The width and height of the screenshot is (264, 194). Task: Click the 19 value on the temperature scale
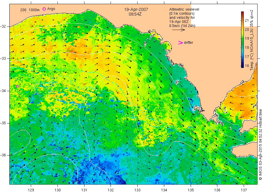[x=247, y=39]
